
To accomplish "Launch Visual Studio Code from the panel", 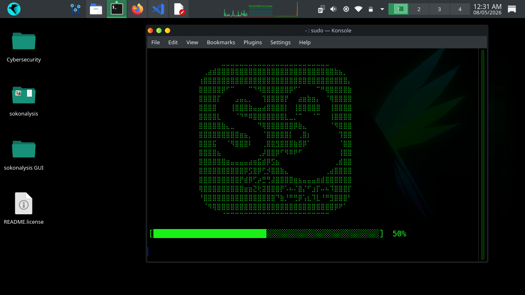I will 158,9.
